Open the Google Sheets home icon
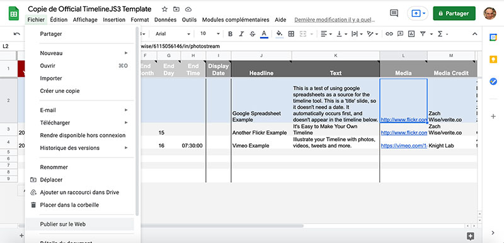Screen dimensions: 504x243 click(14, 14)
